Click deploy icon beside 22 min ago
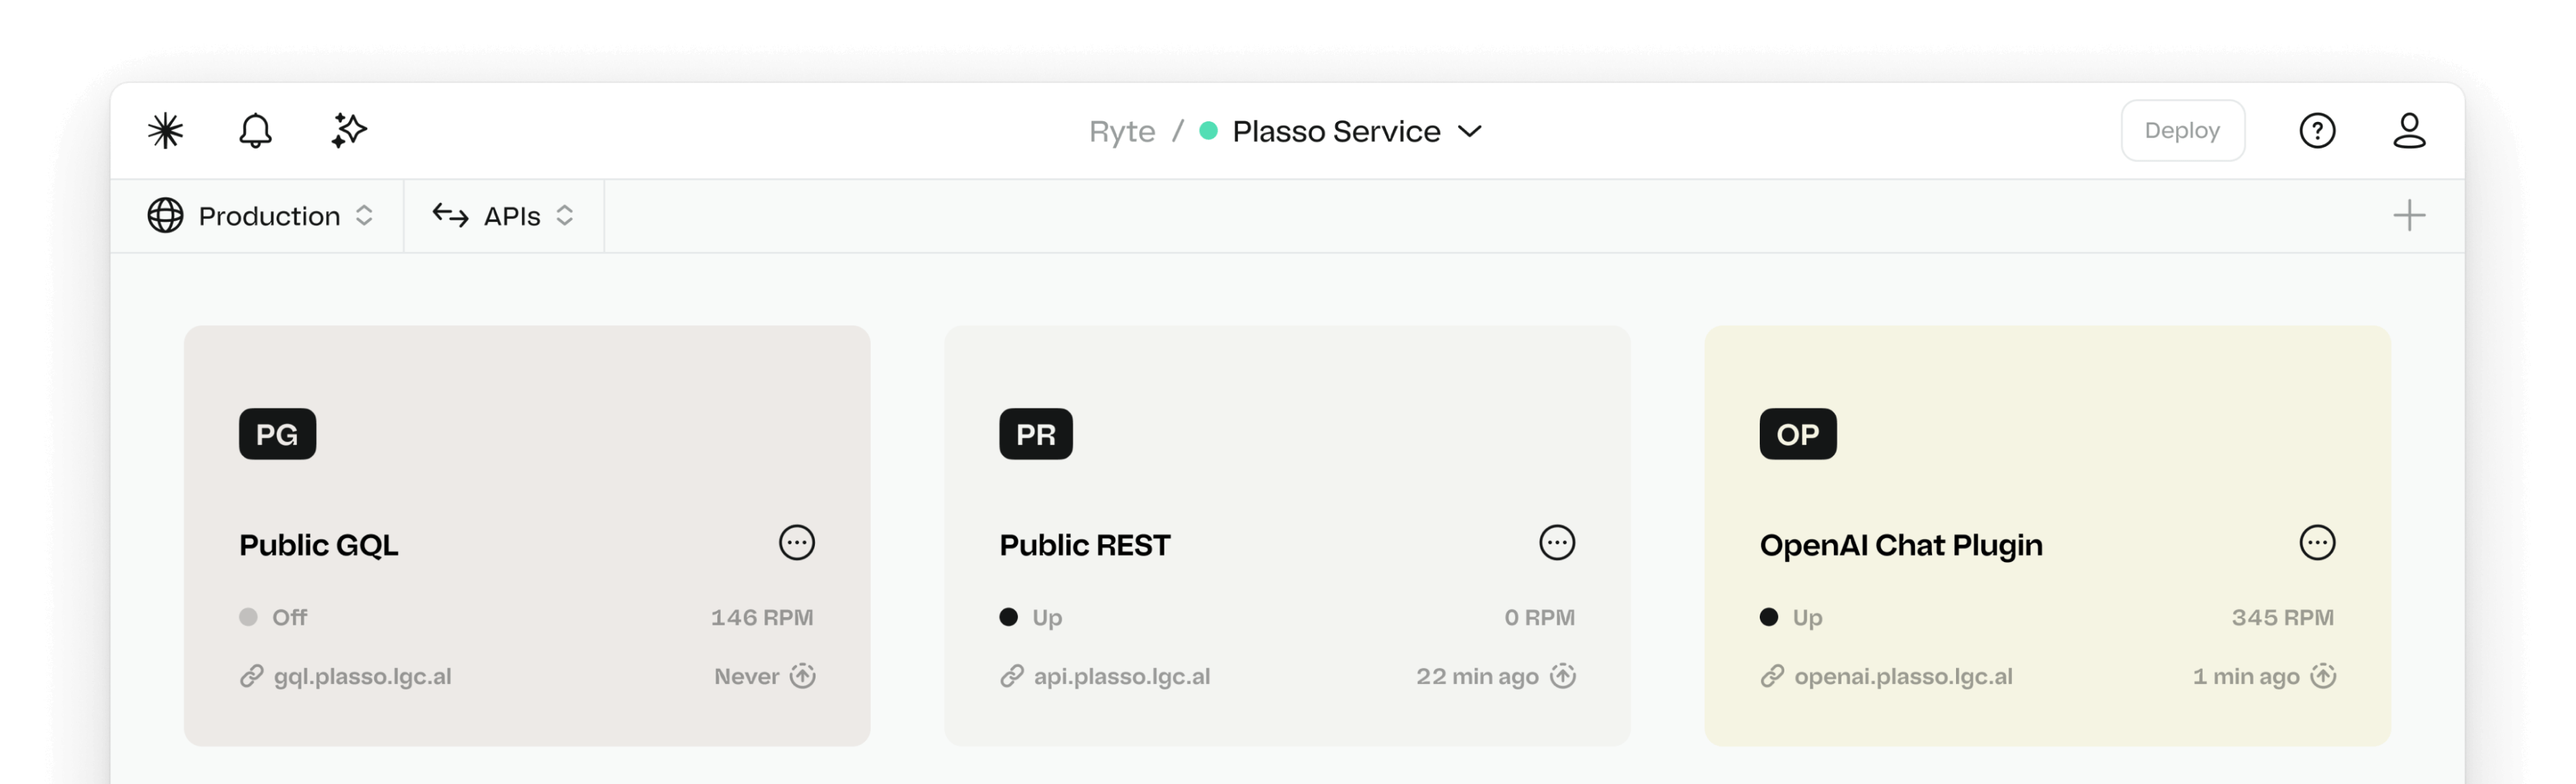Screen dimensions: 2576x784 [x=1562, y=676]
